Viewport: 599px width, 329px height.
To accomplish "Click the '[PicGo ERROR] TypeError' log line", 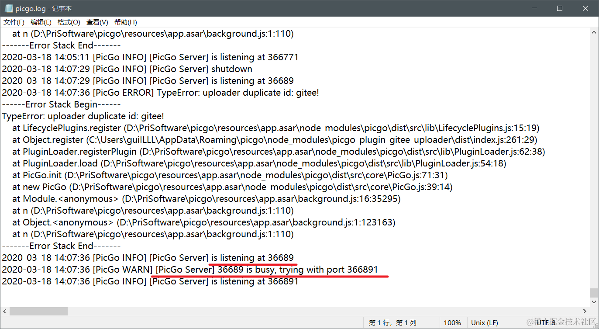I will tap(160, 93).
